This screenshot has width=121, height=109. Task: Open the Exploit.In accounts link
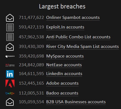(x=65, y=27)
